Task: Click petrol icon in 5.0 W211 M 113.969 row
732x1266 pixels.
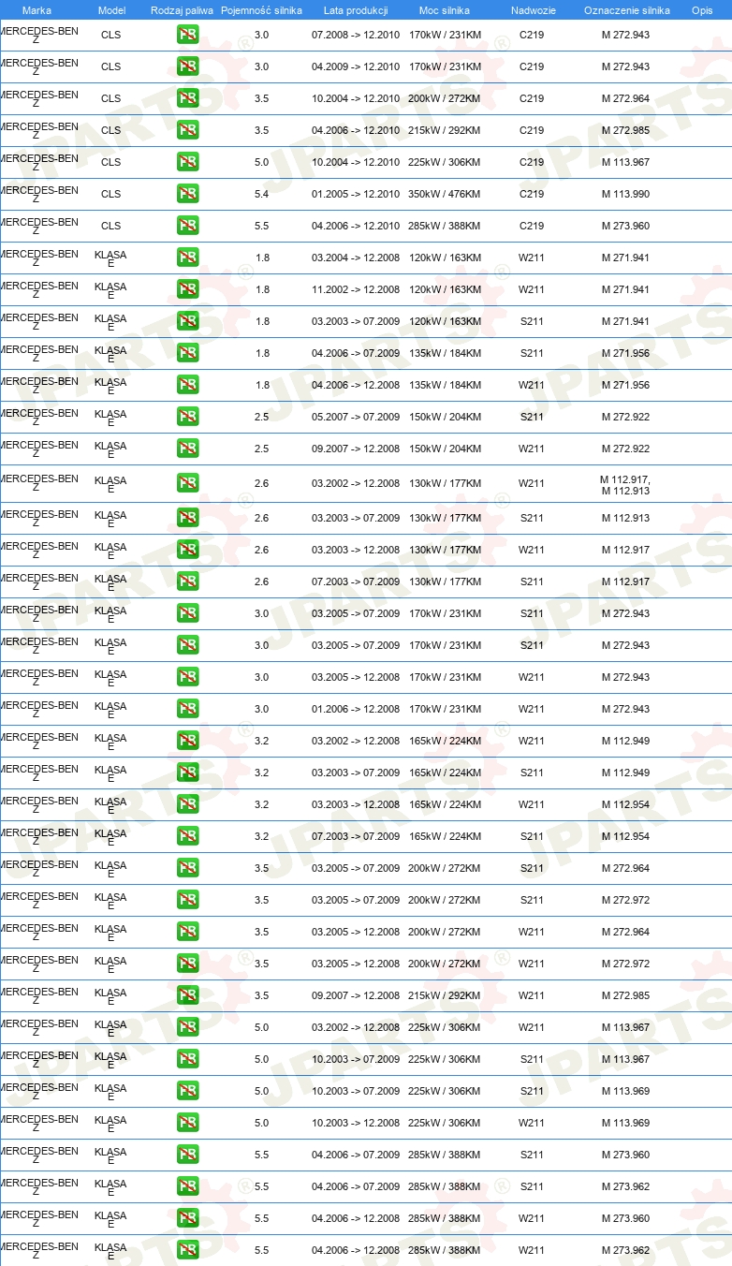Action: pos(187,1123)
